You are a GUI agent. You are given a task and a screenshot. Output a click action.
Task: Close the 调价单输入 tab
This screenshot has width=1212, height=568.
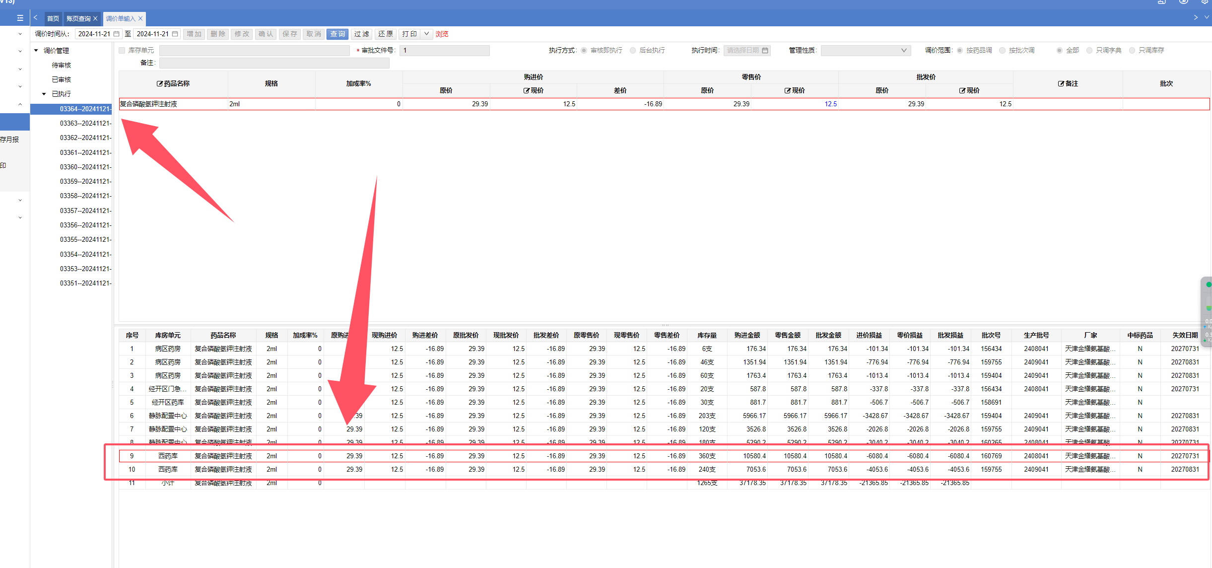(140, 18)
